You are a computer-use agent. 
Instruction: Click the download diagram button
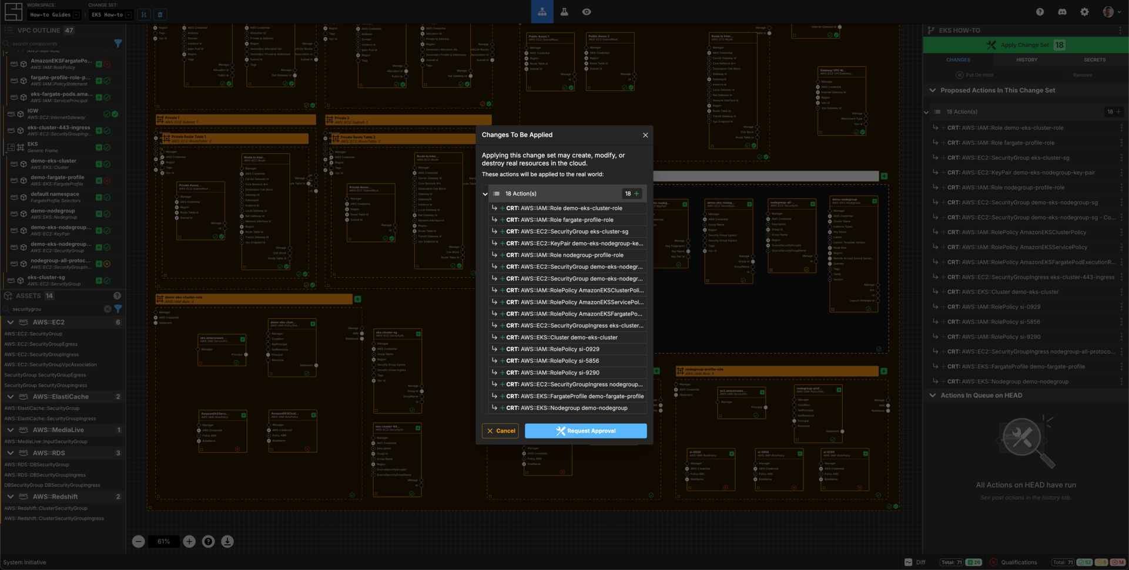(x=227, y=541)
